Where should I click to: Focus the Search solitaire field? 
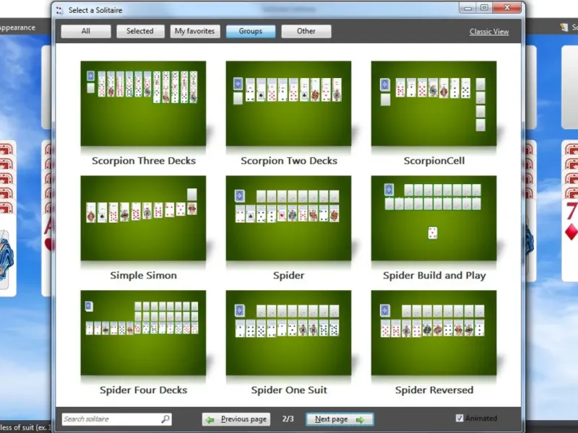116,419
